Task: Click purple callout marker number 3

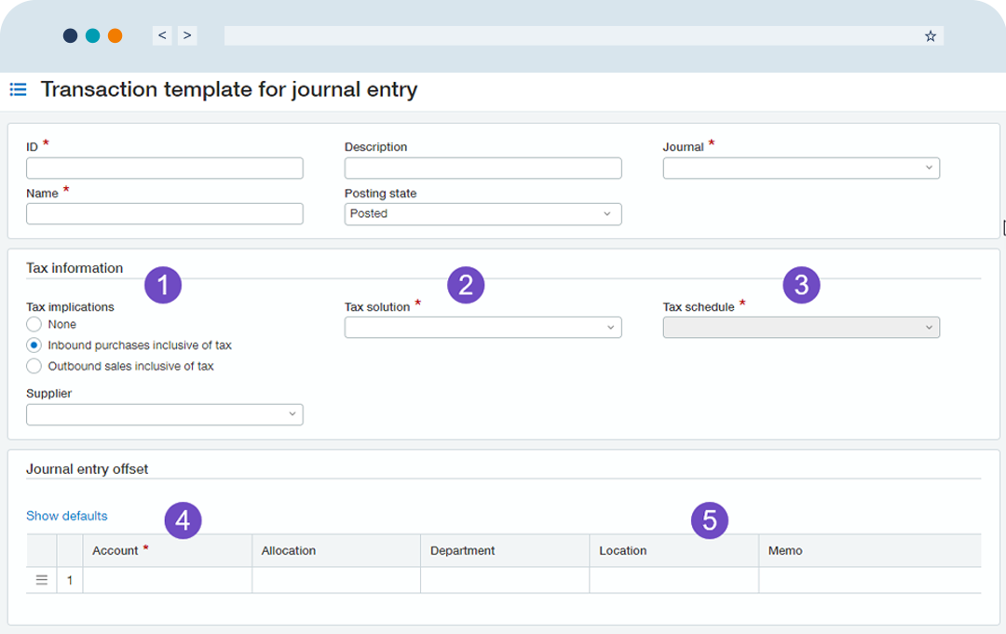Action: click(x=801, y=285)
